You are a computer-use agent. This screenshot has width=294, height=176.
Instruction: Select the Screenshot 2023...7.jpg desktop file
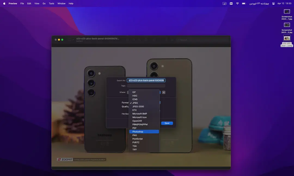click(x=287, y=14)
